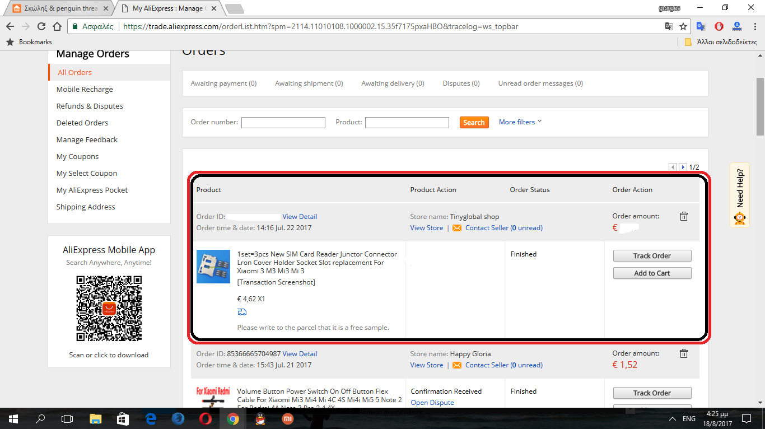Open My AliExpress Pocket in the sidebar

tap(92, 190)
